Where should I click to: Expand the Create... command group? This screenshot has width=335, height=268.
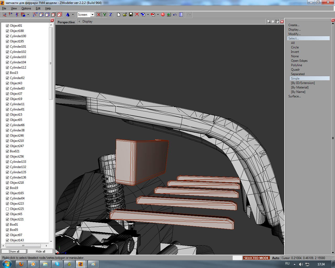294,25
